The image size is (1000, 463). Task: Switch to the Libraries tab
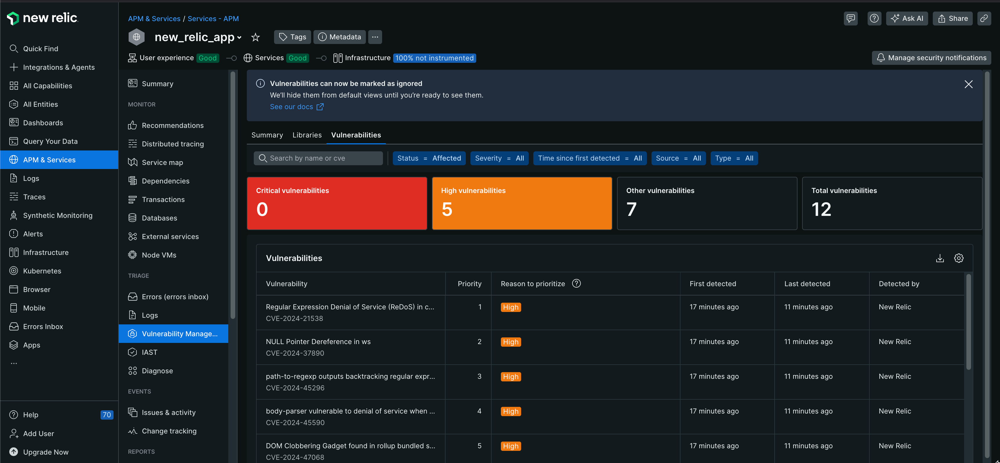pyautogui.click(x=307, y=135)
